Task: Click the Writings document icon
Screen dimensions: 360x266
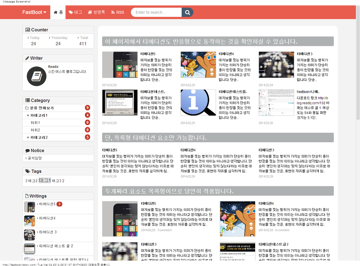Action: coord(27,196)
